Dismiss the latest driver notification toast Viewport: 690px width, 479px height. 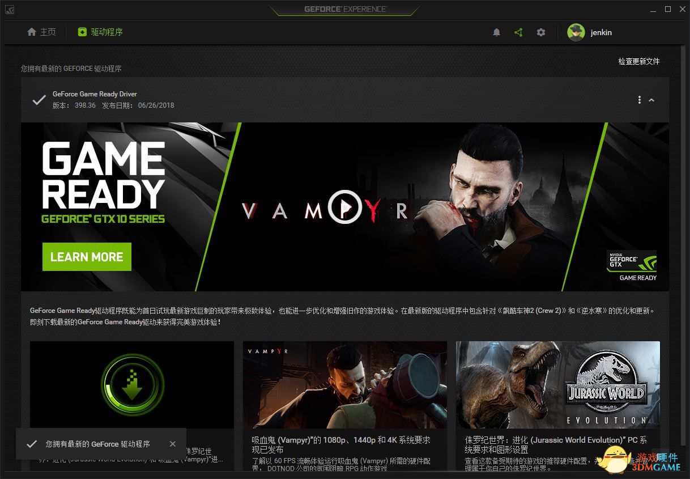coord(173,444)
